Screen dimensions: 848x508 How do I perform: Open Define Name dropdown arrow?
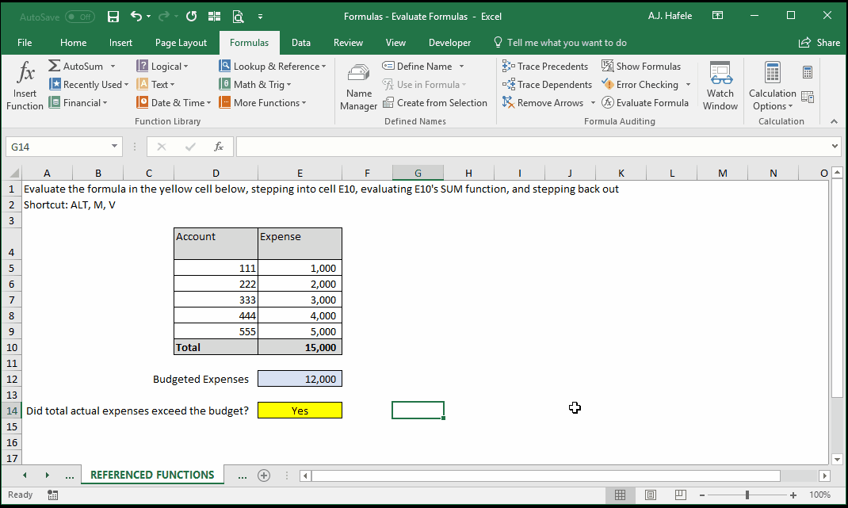point(461,66)
